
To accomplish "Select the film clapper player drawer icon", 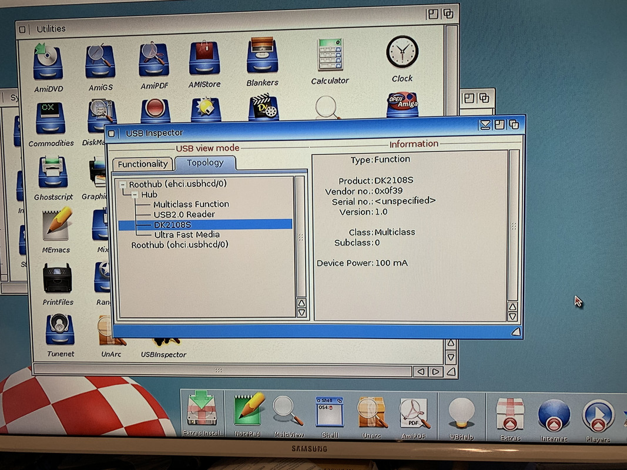I will (263, 106).
